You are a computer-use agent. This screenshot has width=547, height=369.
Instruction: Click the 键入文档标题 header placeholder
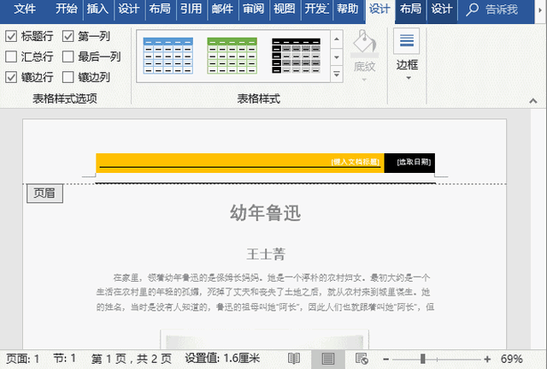coord(356,162)
